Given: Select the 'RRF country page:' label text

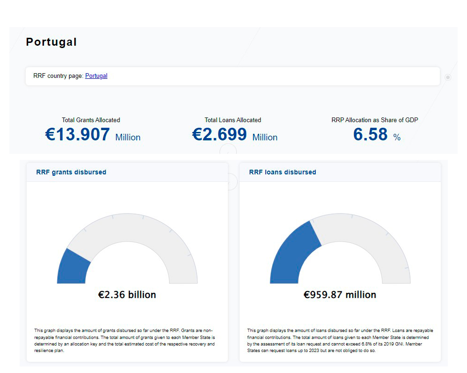Looking at the screenshot, I should 58,76.
